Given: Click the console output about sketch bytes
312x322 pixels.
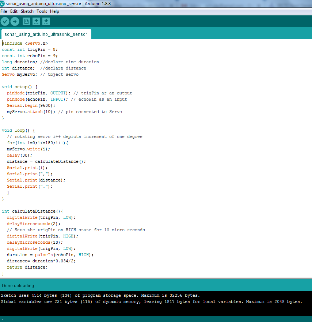Looking at the screenshot, I should tap(100, 296).
